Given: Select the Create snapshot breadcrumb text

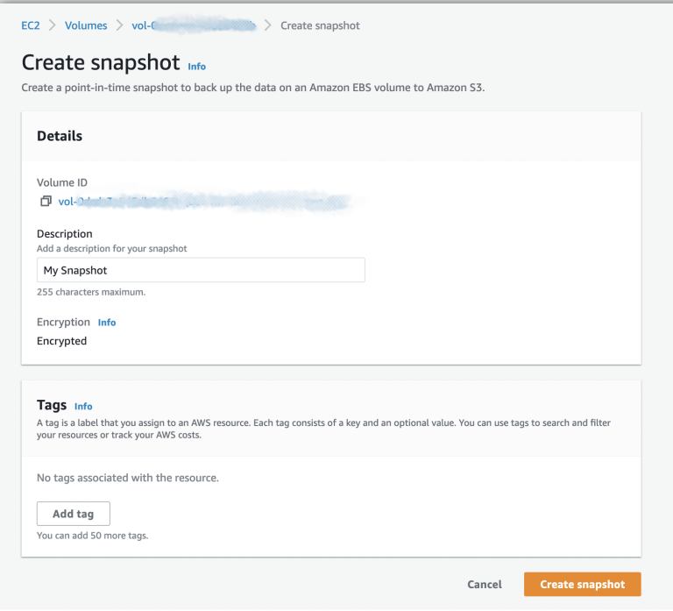Looking at the screenshot, I should tap(320, 25).
